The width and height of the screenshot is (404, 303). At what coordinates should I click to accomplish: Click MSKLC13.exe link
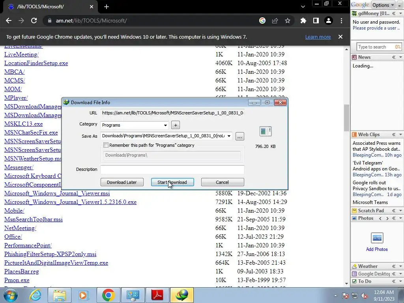pos(23,124)
